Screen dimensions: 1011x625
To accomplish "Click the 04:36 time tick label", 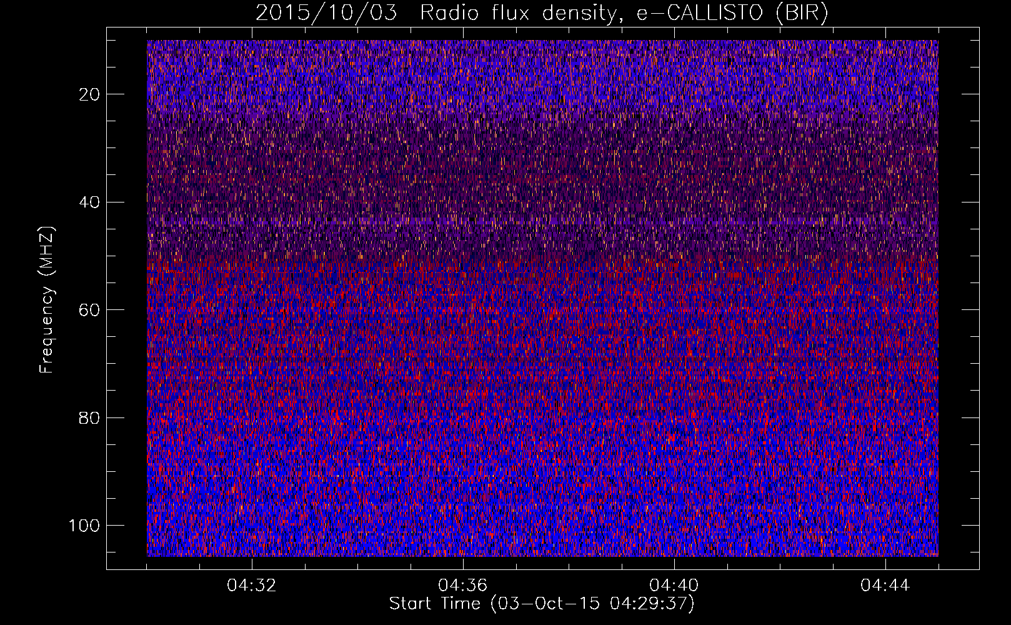I will (463, 586).
